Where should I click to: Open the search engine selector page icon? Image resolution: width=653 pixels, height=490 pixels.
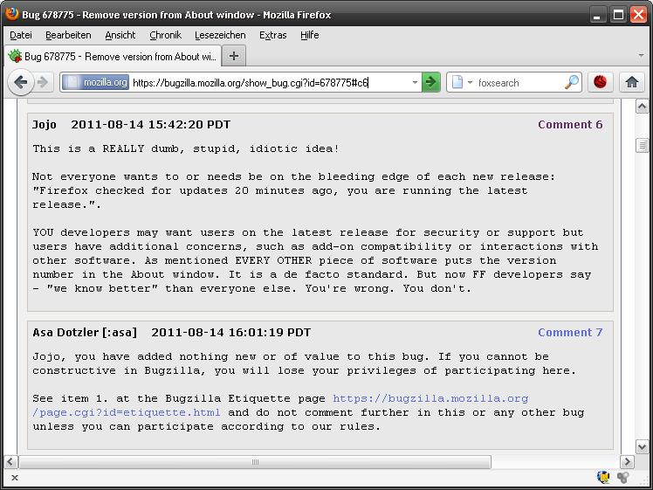pyautogui.click(x=457, y=82)
